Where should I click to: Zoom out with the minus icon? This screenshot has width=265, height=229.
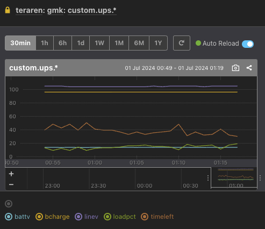click(11, 184)
